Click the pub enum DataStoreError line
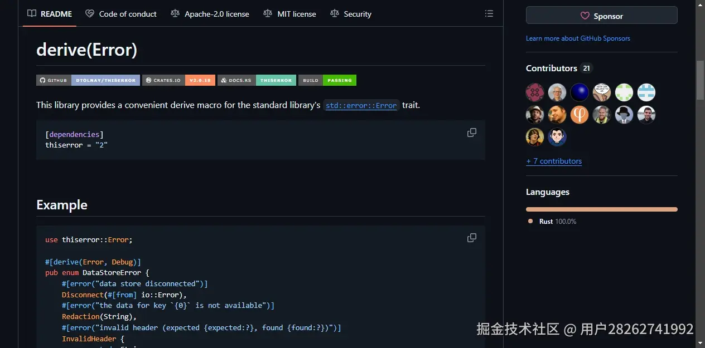Screen dimensions: 705x348 98,273
